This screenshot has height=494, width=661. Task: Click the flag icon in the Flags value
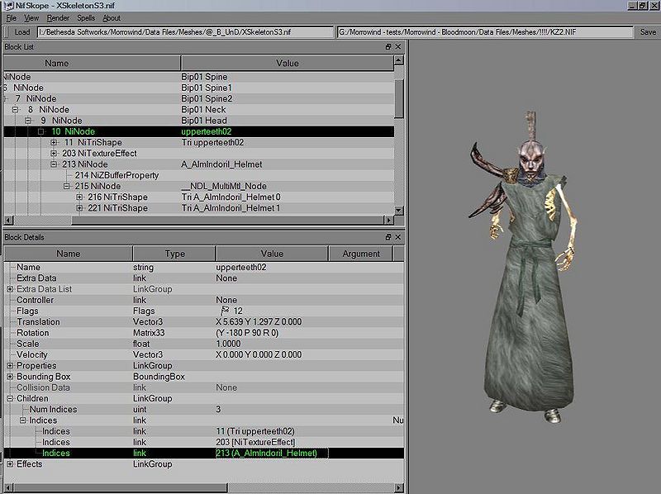(225, 311)
